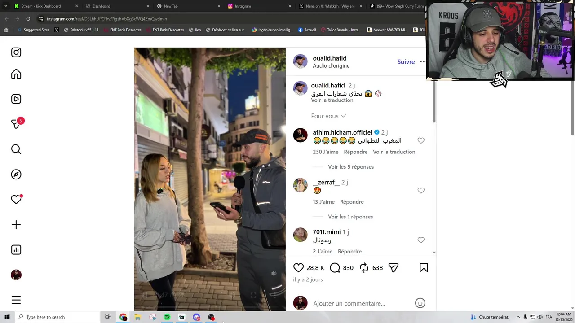Open Reels from the left sidebar
Viewport: 575px width, 323px height.
point(16,99)
